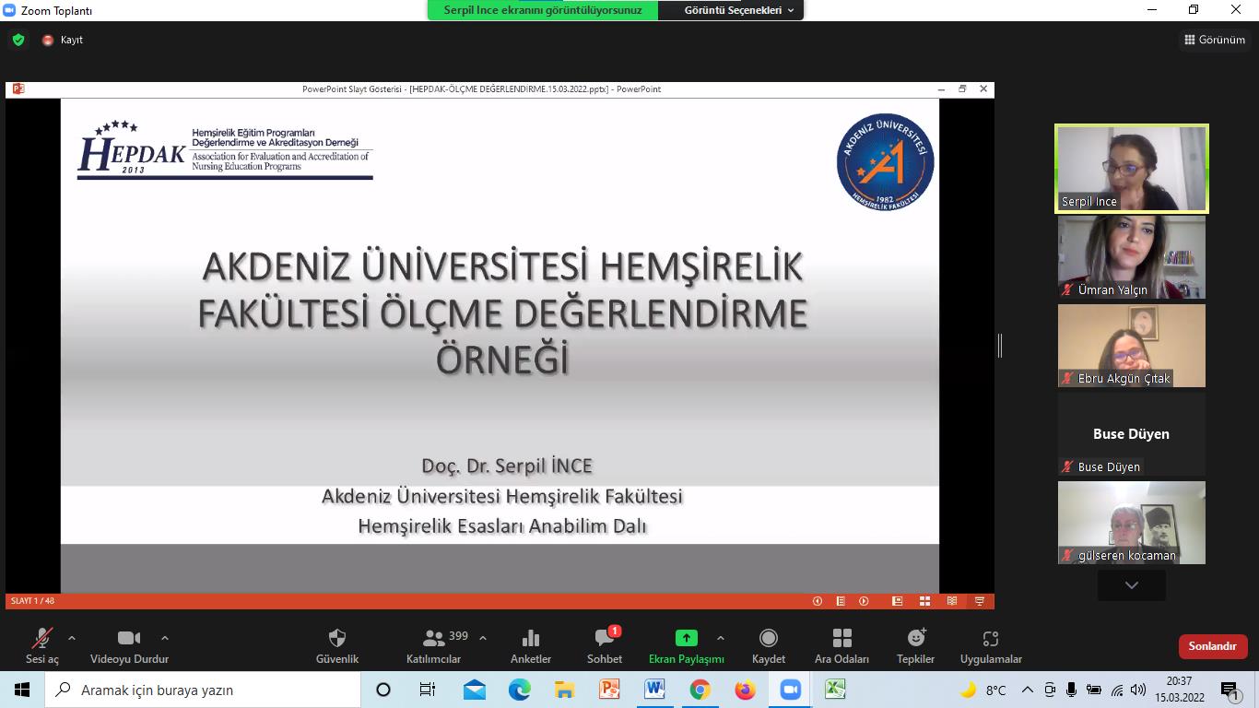Open Görüntü Seçenekleri dropdown
The image size is (1259, 708).
click(x=730, y=11)
